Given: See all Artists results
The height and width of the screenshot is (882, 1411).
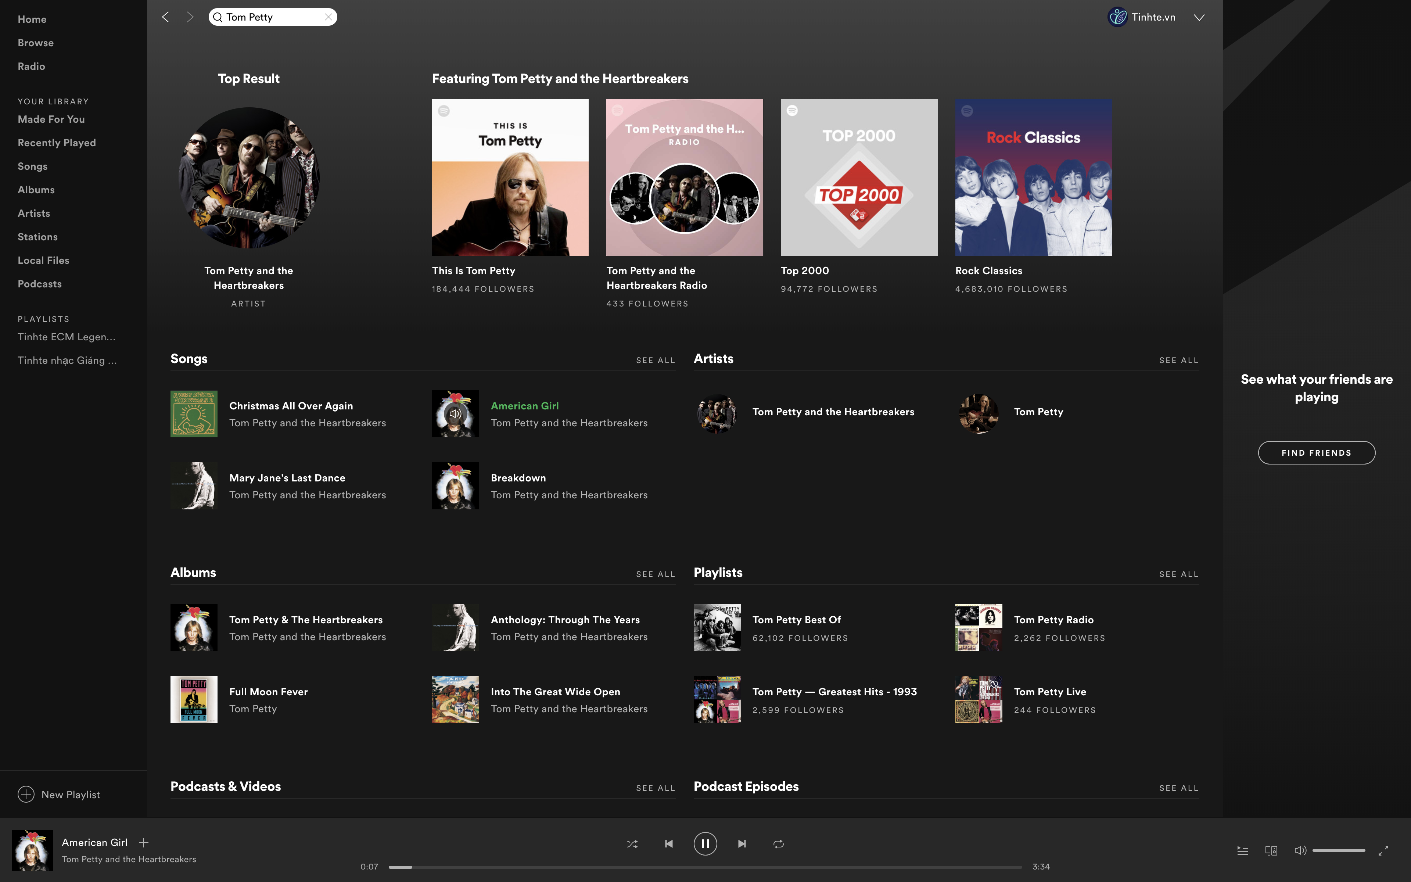Looking at the screenshot, I should [x=1178, y=361].
